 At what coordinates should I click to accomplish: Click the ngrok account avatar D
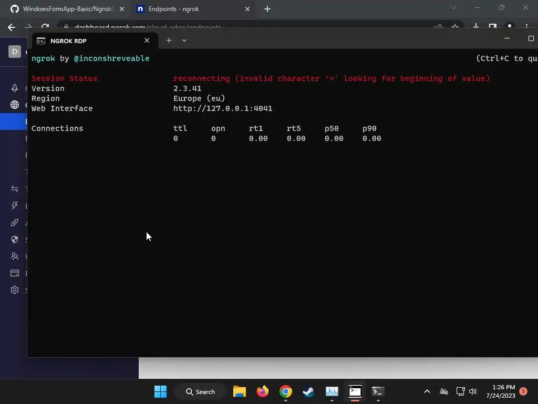(14, 52)
